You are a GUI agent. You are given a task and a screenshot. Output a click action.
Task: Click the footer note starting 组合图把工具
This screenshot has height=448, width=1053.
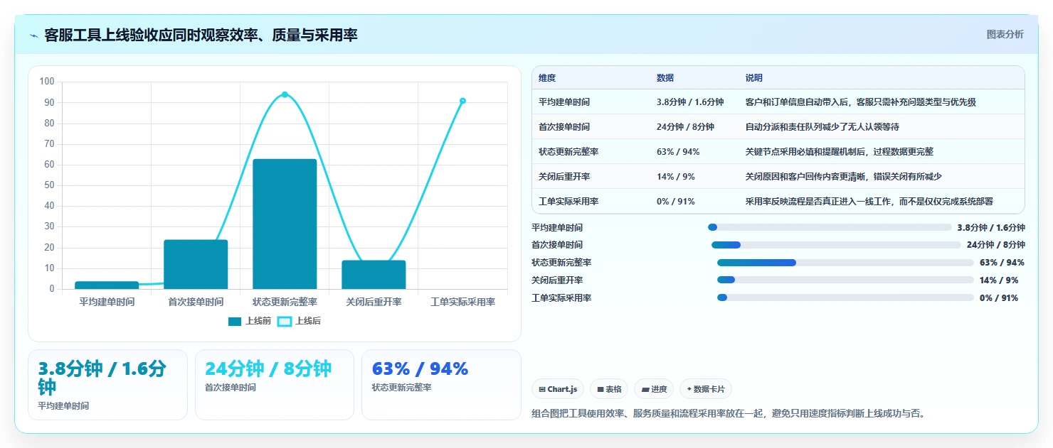(x=729, y=413)
